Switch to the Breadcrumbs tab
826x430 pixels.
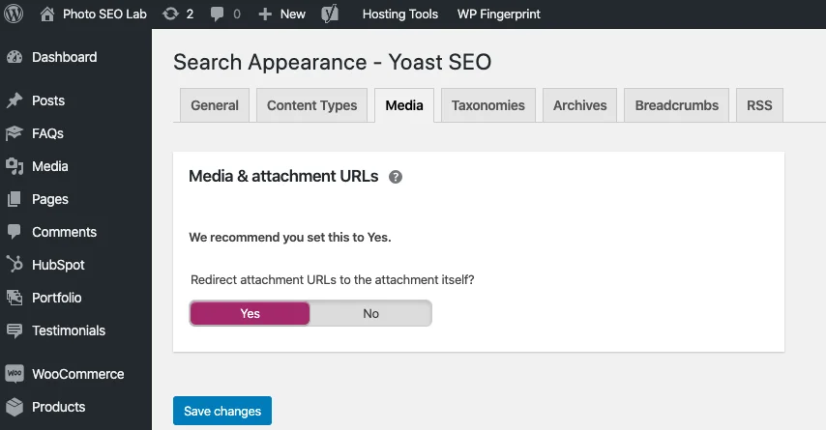pos(676,105)
